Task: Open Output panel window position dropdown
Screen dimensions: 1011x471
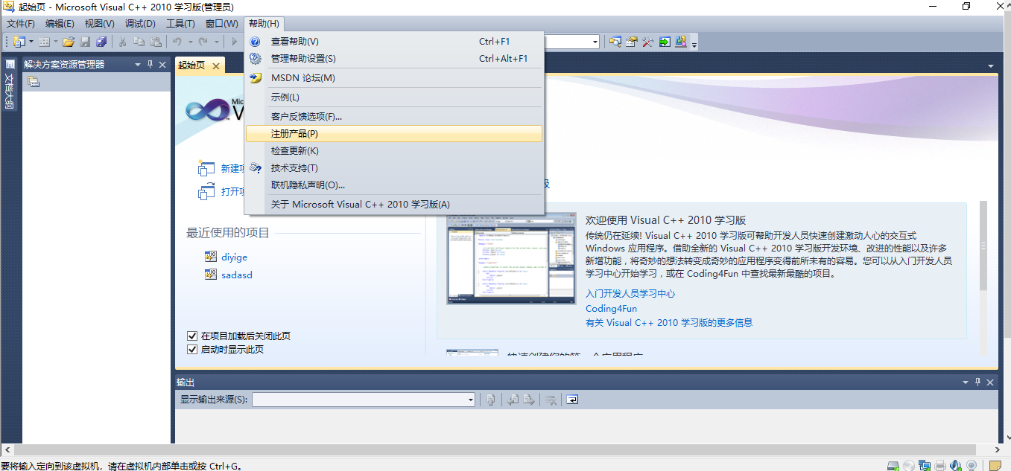Action: tap(965, 382)
